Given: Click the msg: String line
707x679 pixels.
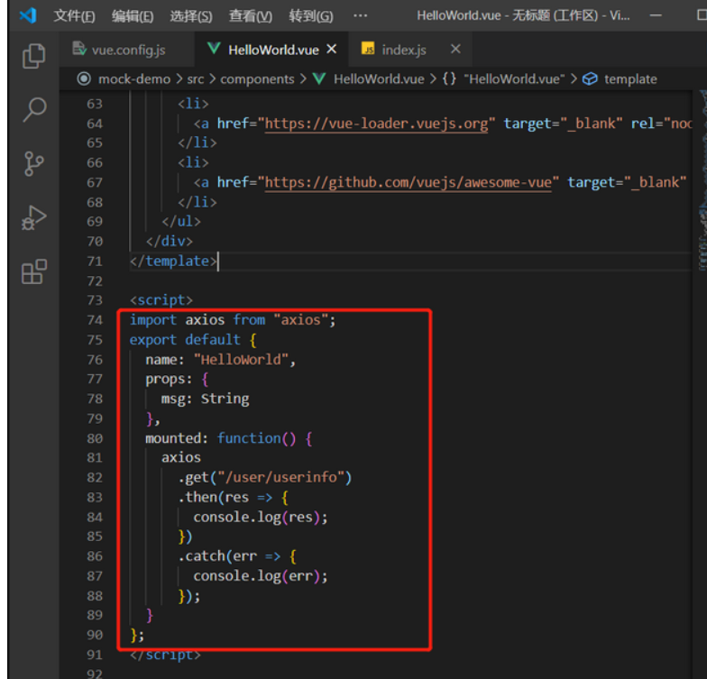Looking at the screenshot, I should pos(206,399).
